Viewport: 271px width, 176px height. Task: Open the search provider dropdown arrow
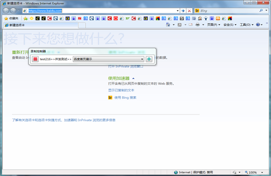click(x=266, y=11)
